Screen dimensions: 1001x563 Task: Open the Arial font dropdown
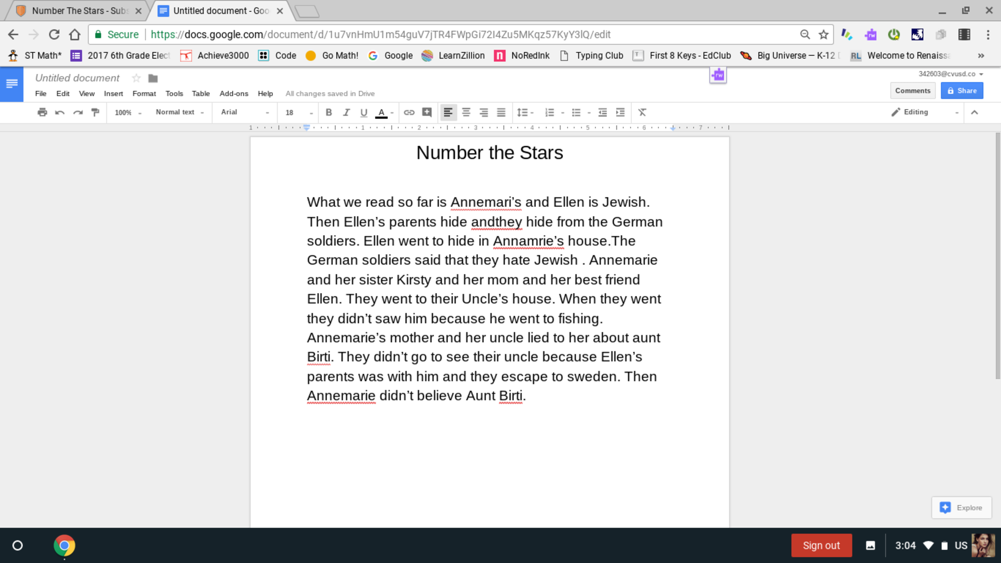click(x=244, y=113)
